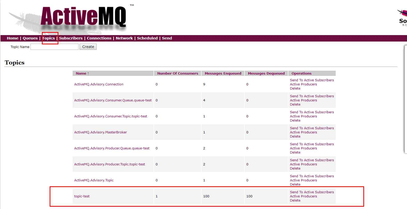
Task: Click the Create topic button
Action: click(88, 47)
